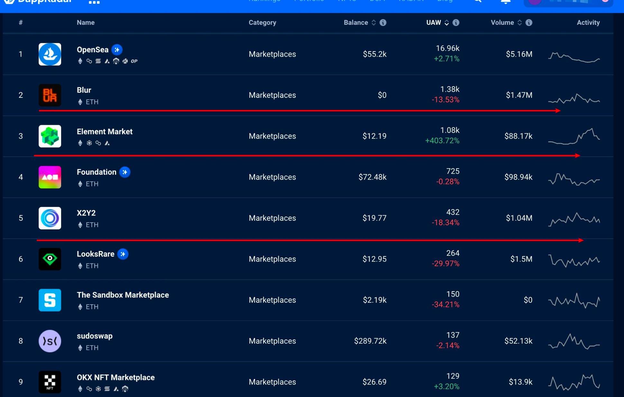Viewport: 624px width, 397px height.
Task: Sort table by Balance arrows
Action: click(373, 23)
